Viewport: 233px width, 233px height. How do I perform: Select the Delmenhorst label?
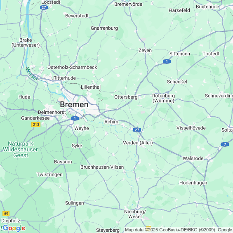tap(52, 112)
